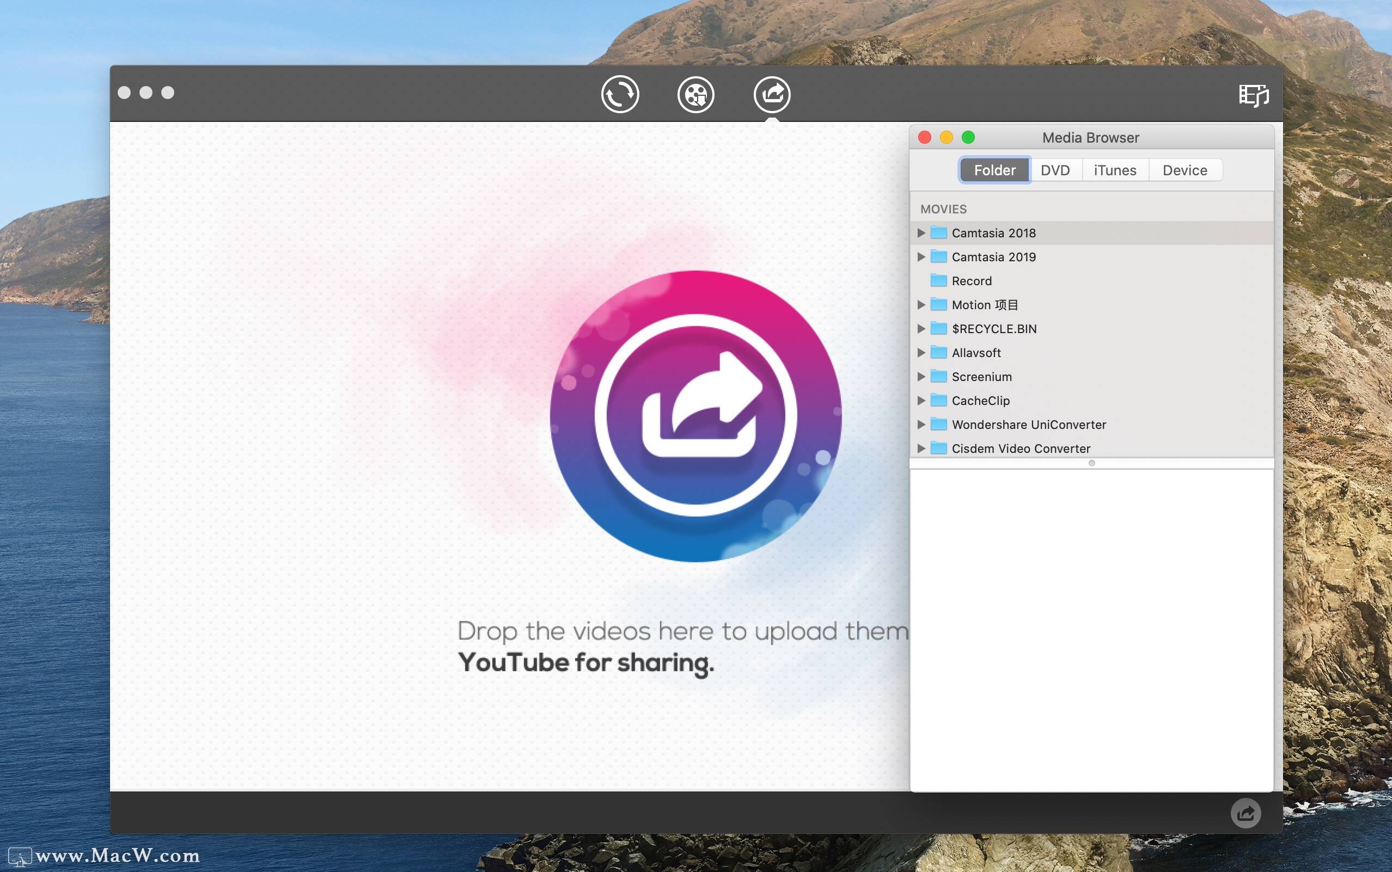Viewport: 1392px width, 872px height.
Task: Select the Cisdem Video Converter folder
Action: [1020, 448]
